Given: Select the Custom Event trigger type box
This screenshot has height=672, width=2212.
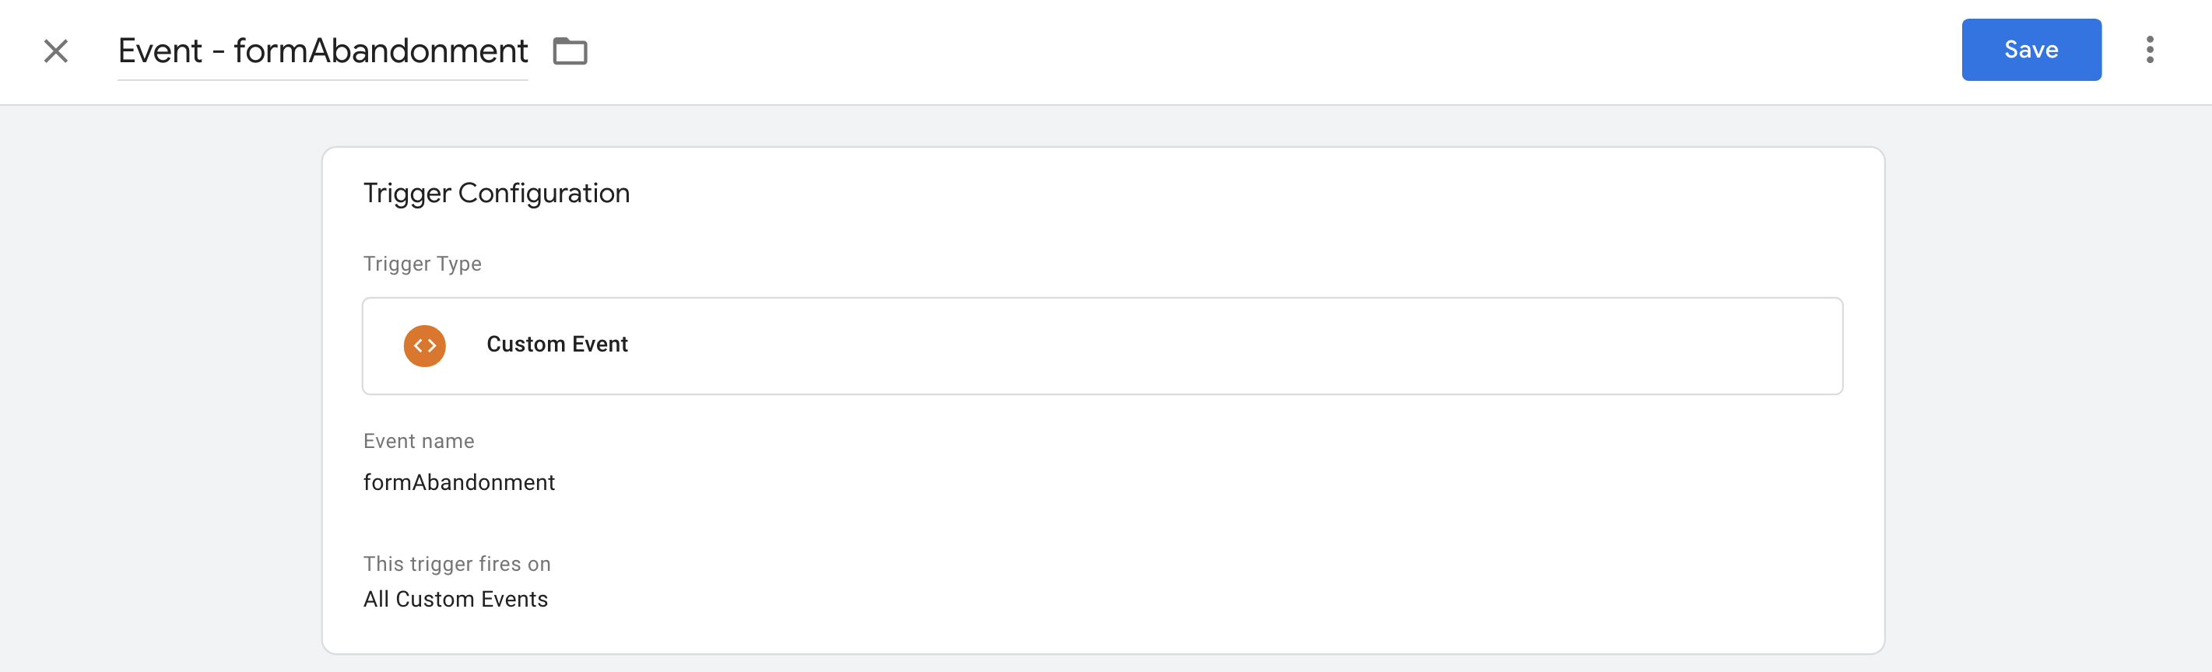Looking at the screenshot, I should tap(1101, 346).
